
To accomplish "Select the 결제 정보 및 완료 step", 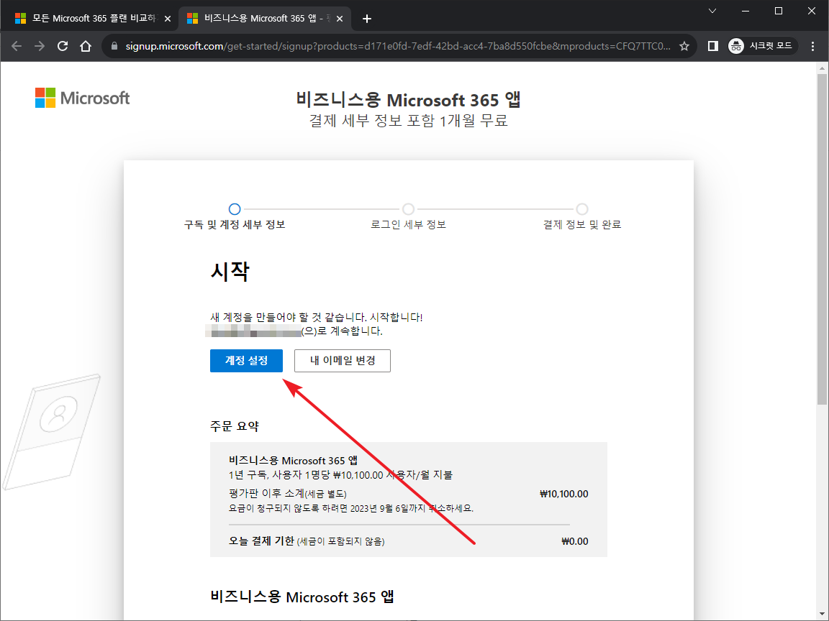I will point(582,217).
